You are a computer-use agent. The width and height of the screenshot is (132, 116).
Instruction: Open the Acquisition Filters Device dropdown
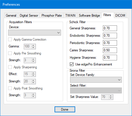[34, 33]
